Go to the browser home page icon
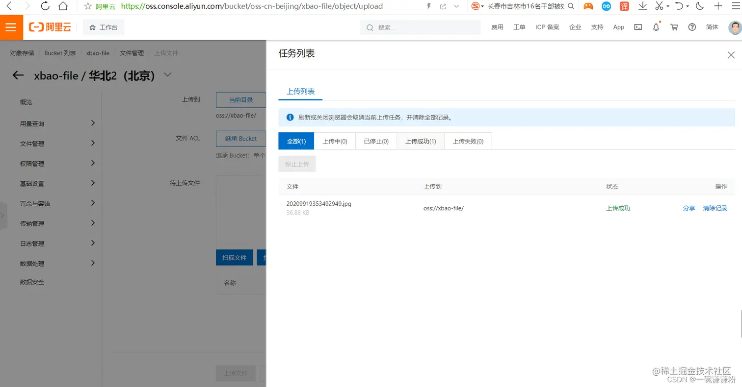This screenshot has height=387, width=742. [x=63, y=6]
